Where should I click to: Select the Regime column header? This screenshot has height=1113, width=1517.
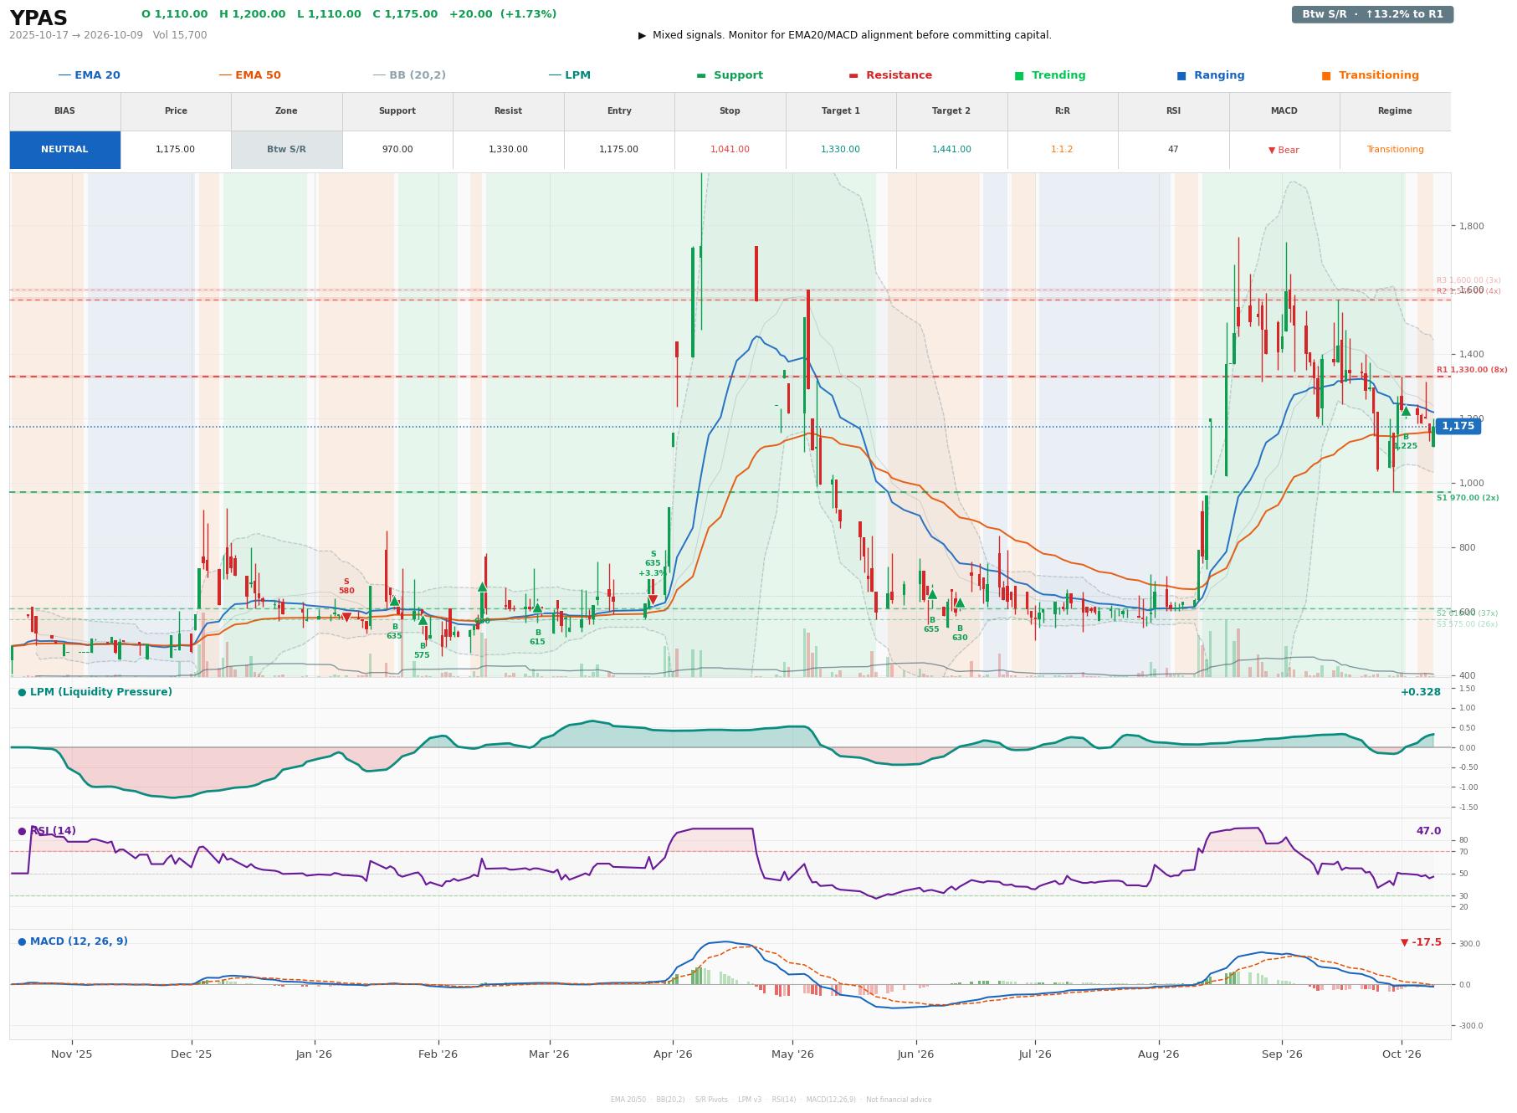coord(1395,111)
